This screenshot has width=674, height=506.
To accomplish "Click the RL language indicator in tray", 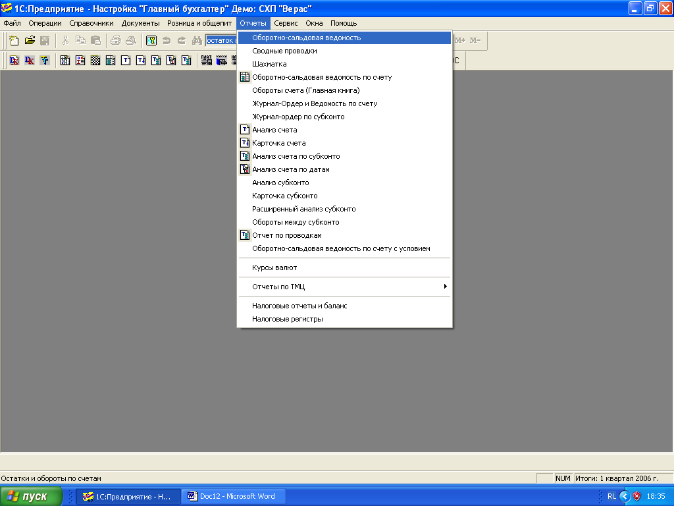I will click(611, 496).
